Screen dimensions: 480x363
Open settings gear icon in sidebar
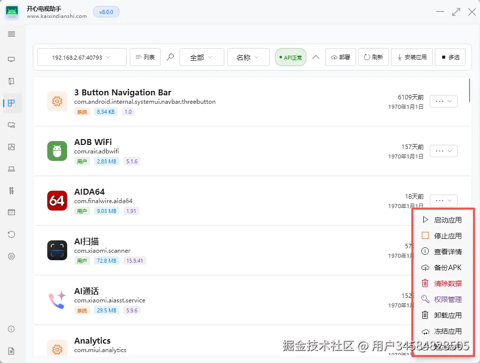(11, 256)
